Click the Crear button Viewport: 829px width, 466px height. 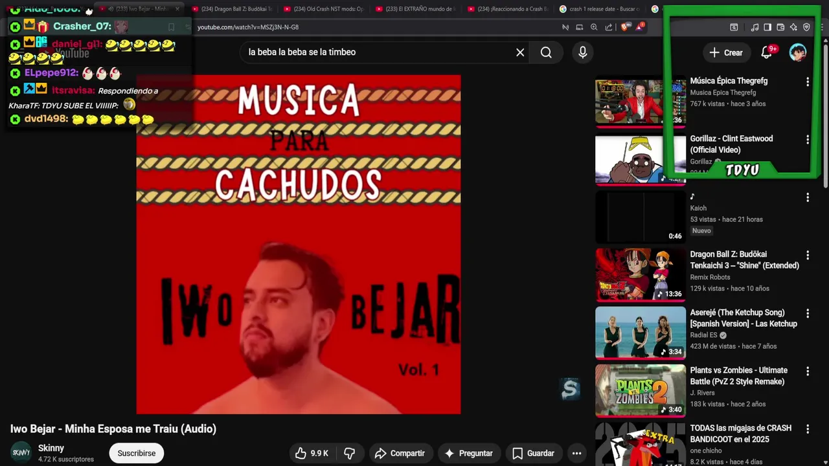pos(726,52)
